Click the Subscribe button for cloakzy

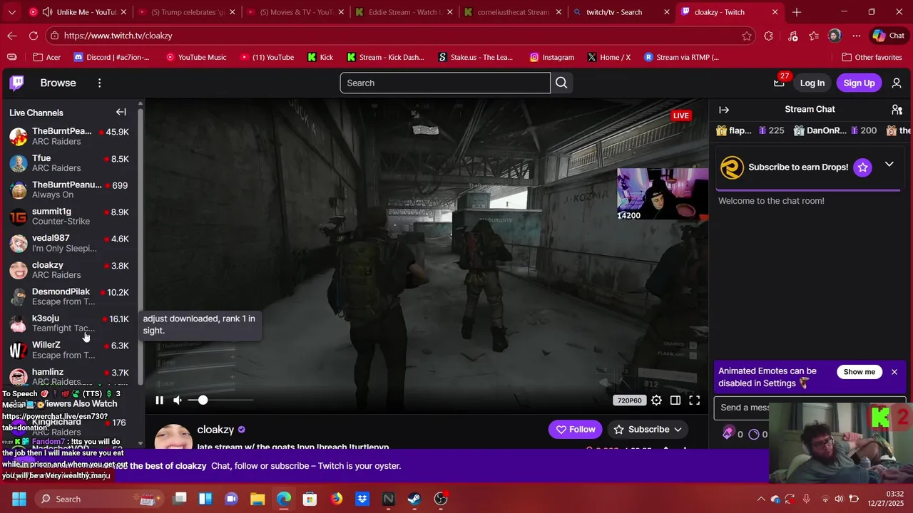click(x=648, y=430)
